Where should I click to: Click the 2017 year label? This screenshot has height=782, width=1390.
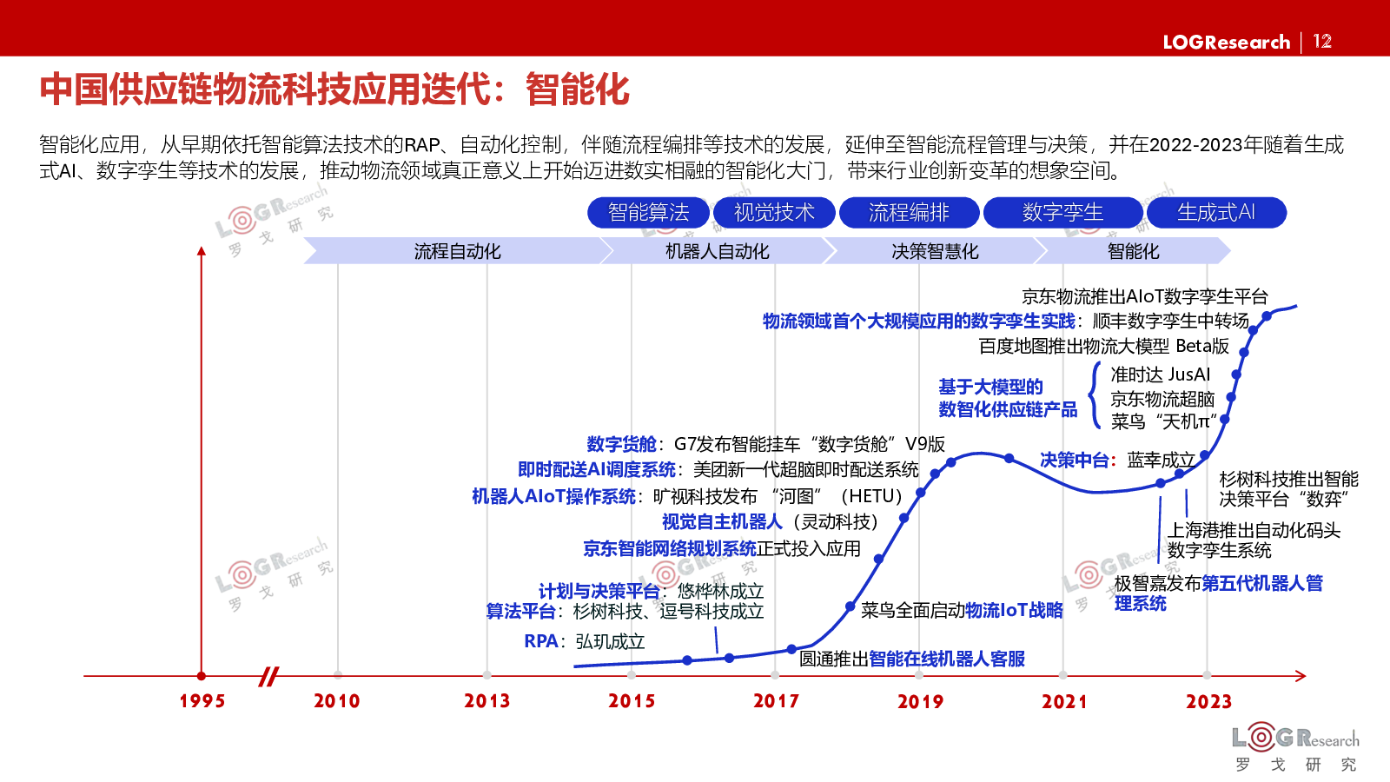click(x=776, y=701)
